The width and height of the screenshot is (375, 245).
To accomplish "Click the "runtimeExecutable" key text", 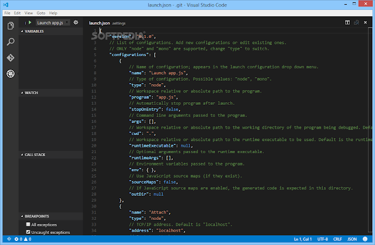I will coord(152,146).
